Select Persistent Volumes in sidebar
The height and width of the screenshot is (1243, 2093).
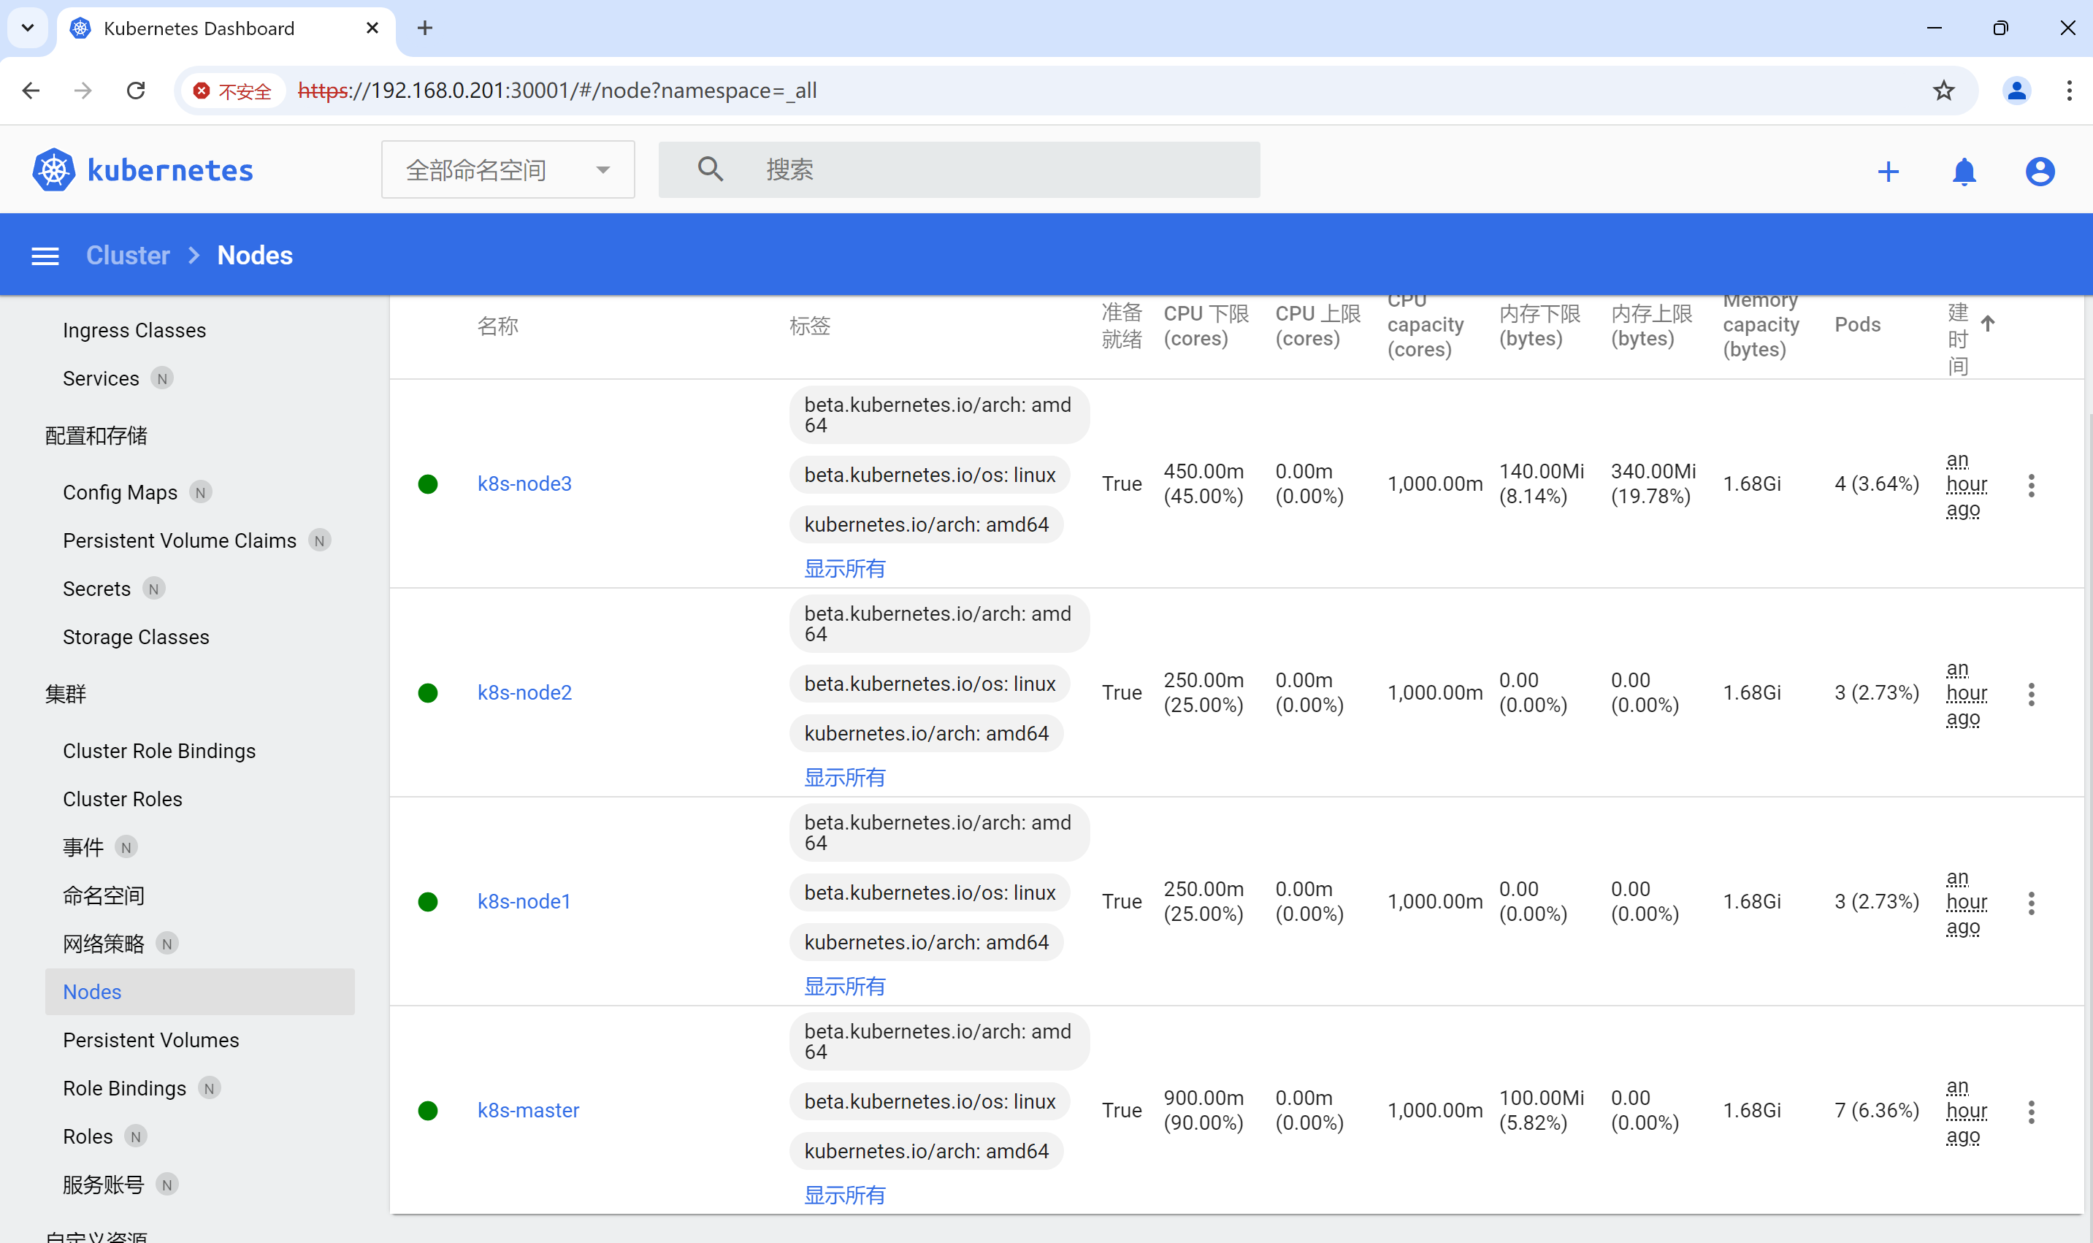(x=150, y=1039)
